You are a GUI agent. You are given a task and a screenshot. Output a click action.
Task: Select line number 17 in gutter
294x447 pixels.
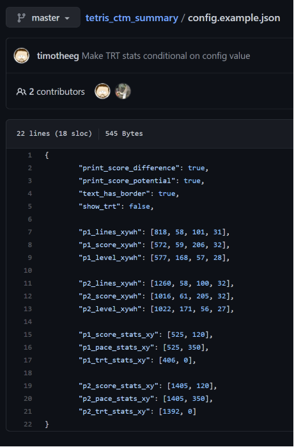point(28,361)
